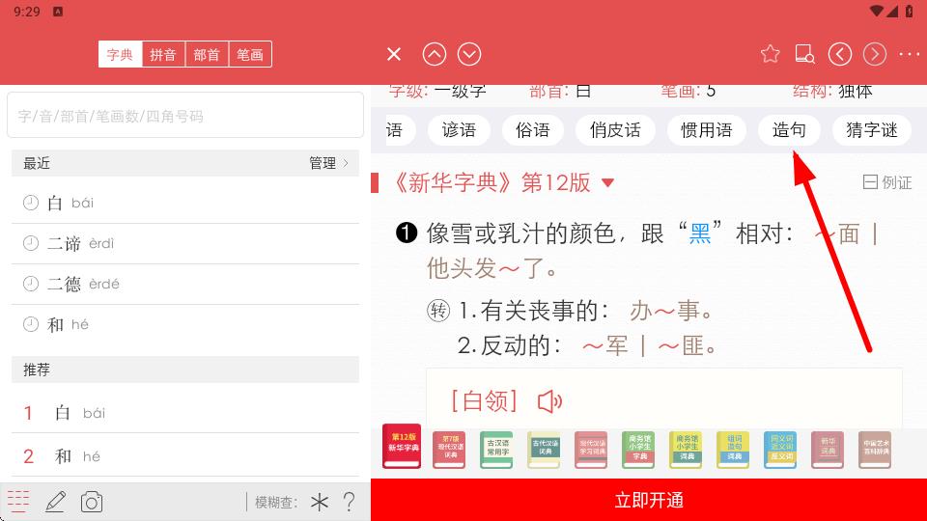Switch to the 拼音 search tab

tap(163, 54)
